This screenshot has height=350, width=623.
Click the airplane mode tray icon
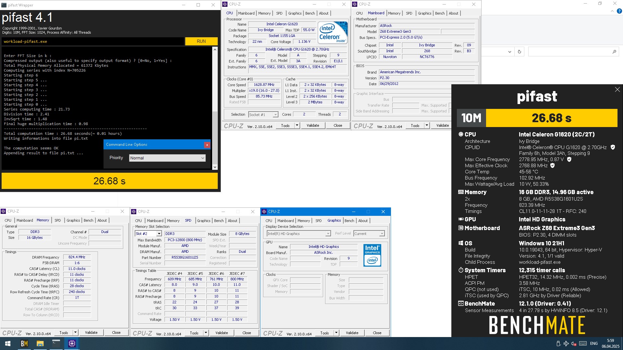[566, 344]
